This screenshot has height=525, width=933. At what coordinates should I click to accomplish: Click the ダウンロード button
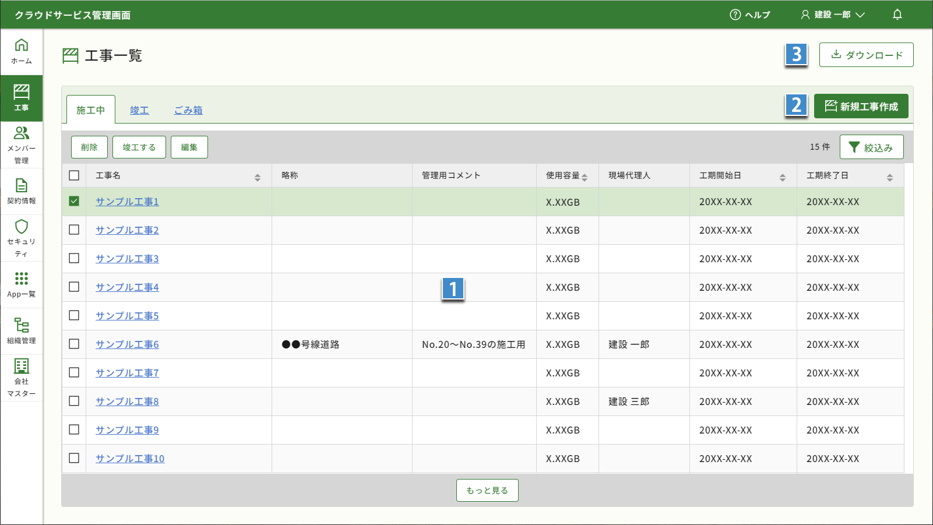pyautogui.click(x=867, y=55)
